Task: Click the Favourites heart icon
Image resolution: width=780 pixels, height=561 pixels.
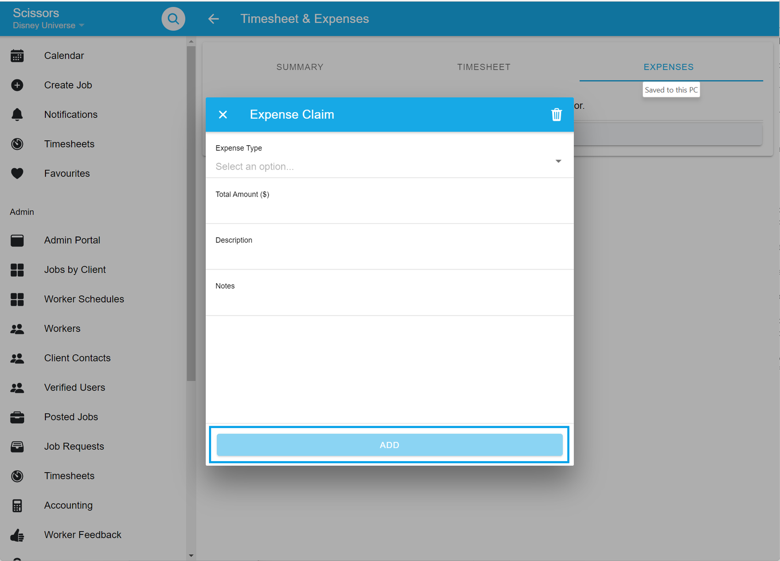Action: [x=17, y=173]
